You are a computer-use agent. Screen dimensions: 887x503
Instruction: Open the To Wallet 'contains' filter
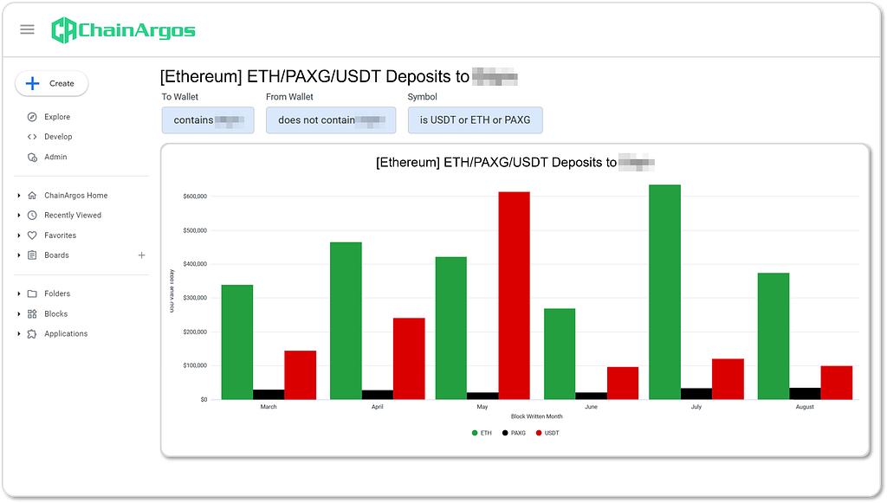tap(208, 120)
